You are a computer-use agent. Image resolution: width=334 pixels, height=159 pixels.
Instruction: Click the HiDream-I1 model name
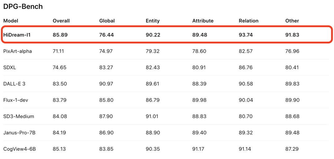click(17, 35)
